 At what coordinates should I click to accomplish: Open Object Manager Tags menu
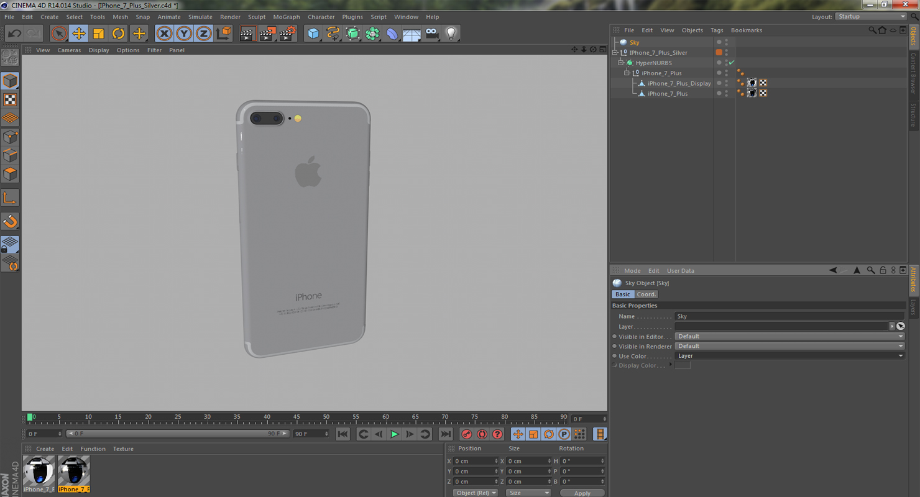tap(717, 30)
